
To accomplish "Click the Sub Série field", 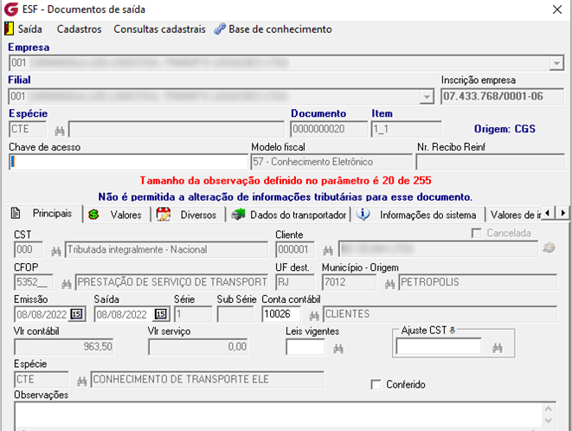I will (235, 314).
